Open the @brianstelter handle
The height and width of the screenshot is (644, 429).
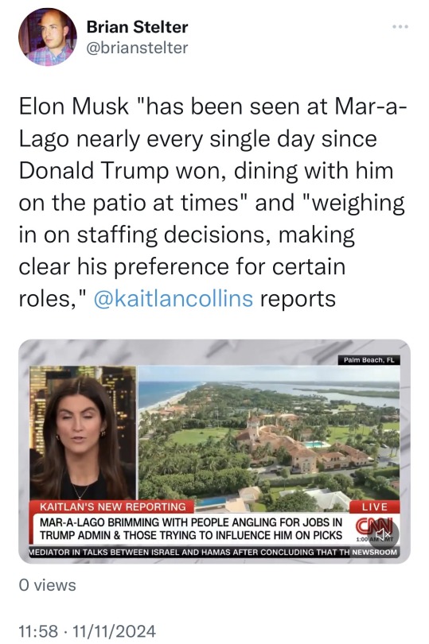pos(137,48)
